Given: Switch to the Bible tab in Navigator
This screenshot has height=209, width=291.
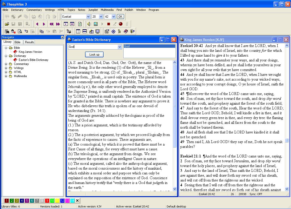Looking at the screenshot, I should [17, 42].
